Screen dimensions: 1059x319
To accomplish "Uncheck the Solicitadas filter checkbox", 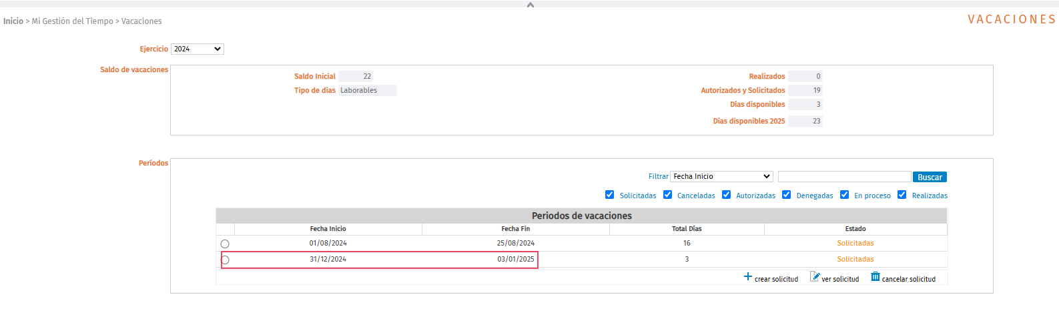I will coord(609,195).
